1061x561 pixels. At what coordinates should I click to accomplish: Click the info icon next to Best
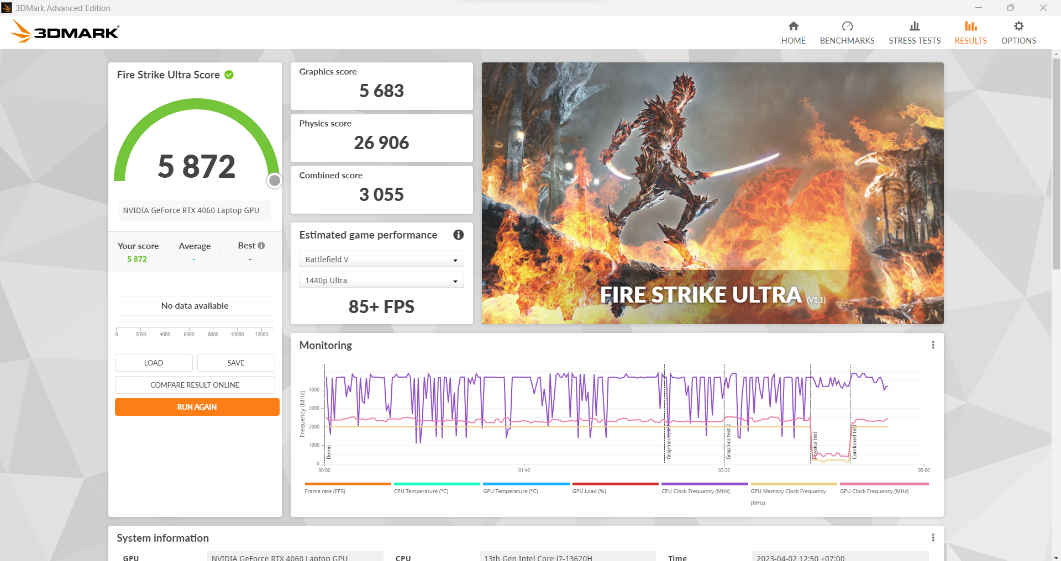(x=261, y=246)
